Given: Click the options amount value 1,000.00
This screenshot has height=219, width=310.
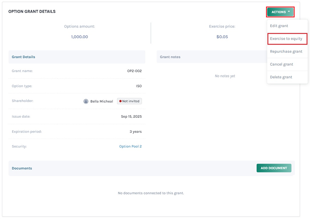Looking at the screenshot, I should pyautogui.click(x=79, y=37).
